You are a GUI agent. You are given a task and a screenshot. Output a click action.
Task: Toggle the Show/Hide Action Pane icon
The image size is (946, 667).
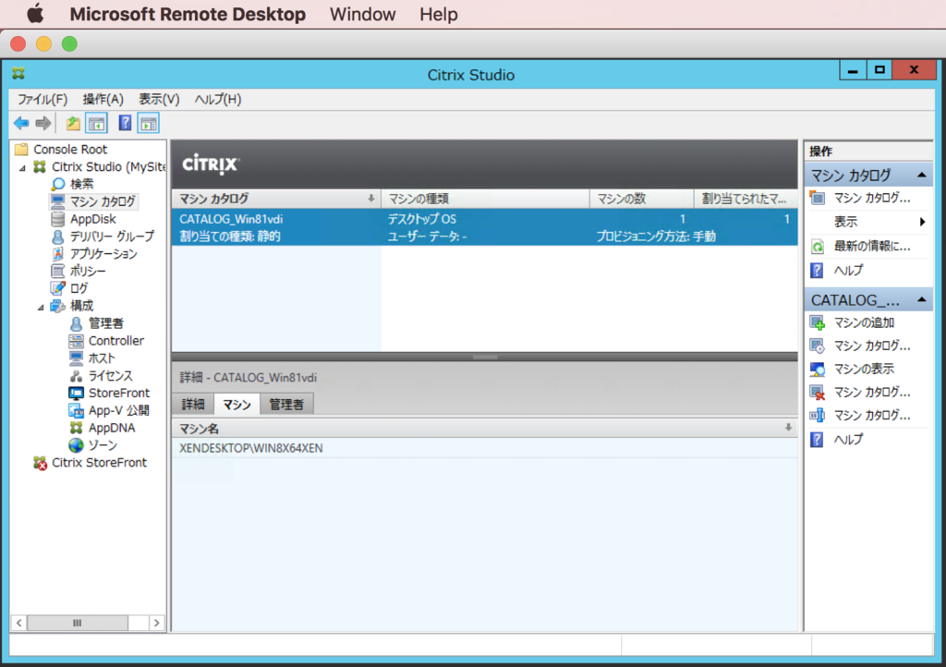click(x=149, y=124)
